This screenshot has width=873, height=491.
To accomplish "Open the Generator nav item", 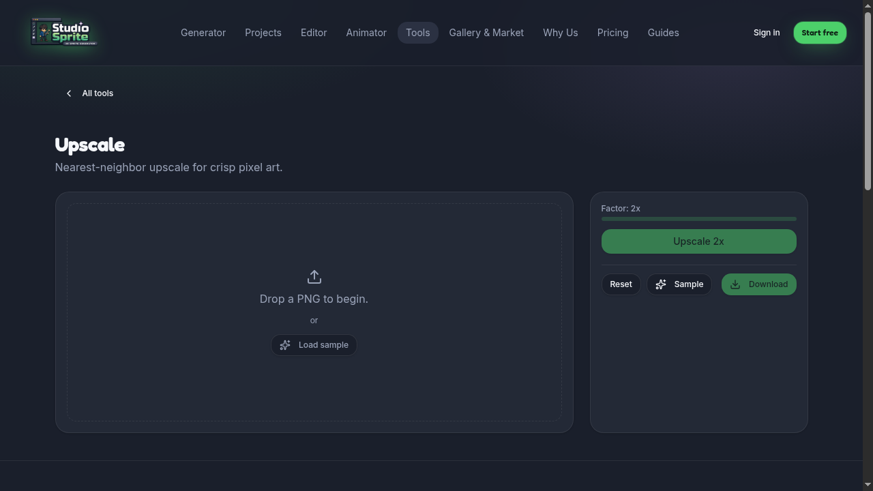I will 203,33.
